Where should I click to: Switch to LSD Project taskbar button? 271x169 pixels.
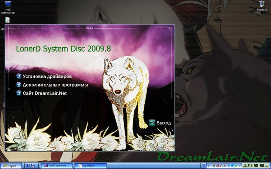(x=90, y=166)
